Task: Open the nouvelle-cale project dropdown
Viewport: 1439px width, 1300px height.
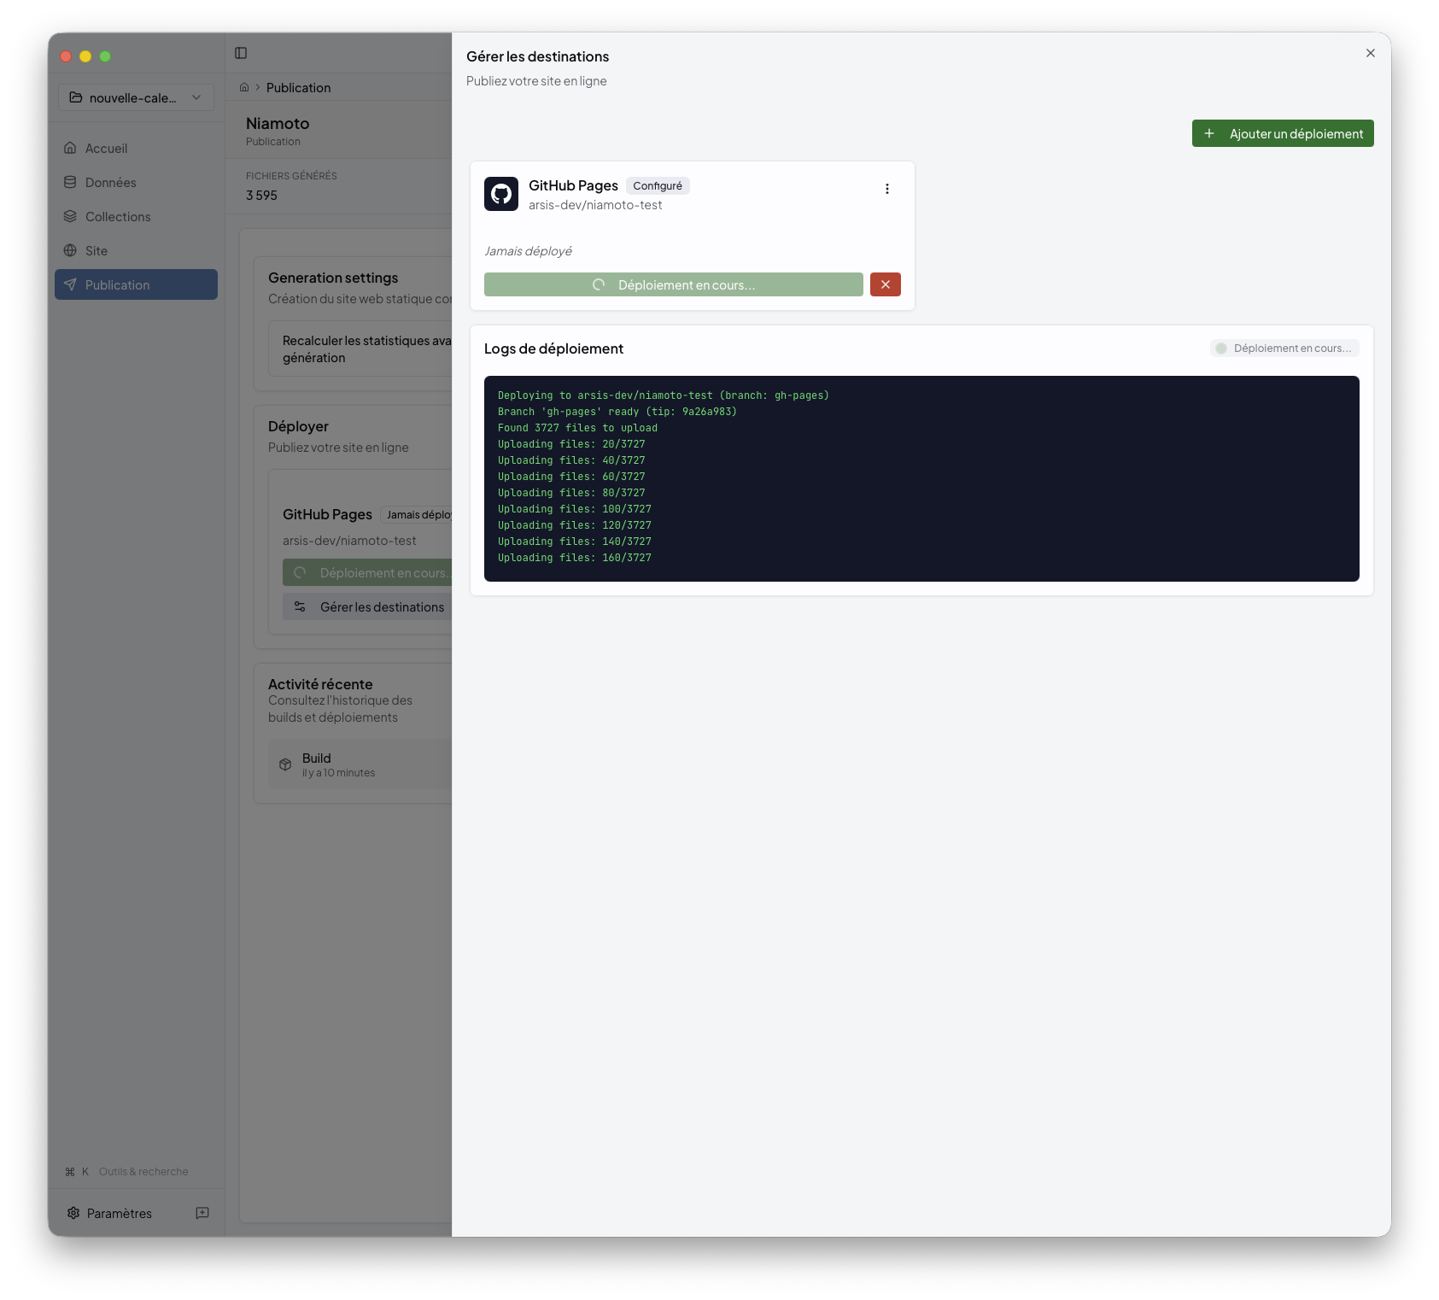Action: pos(136,97)
